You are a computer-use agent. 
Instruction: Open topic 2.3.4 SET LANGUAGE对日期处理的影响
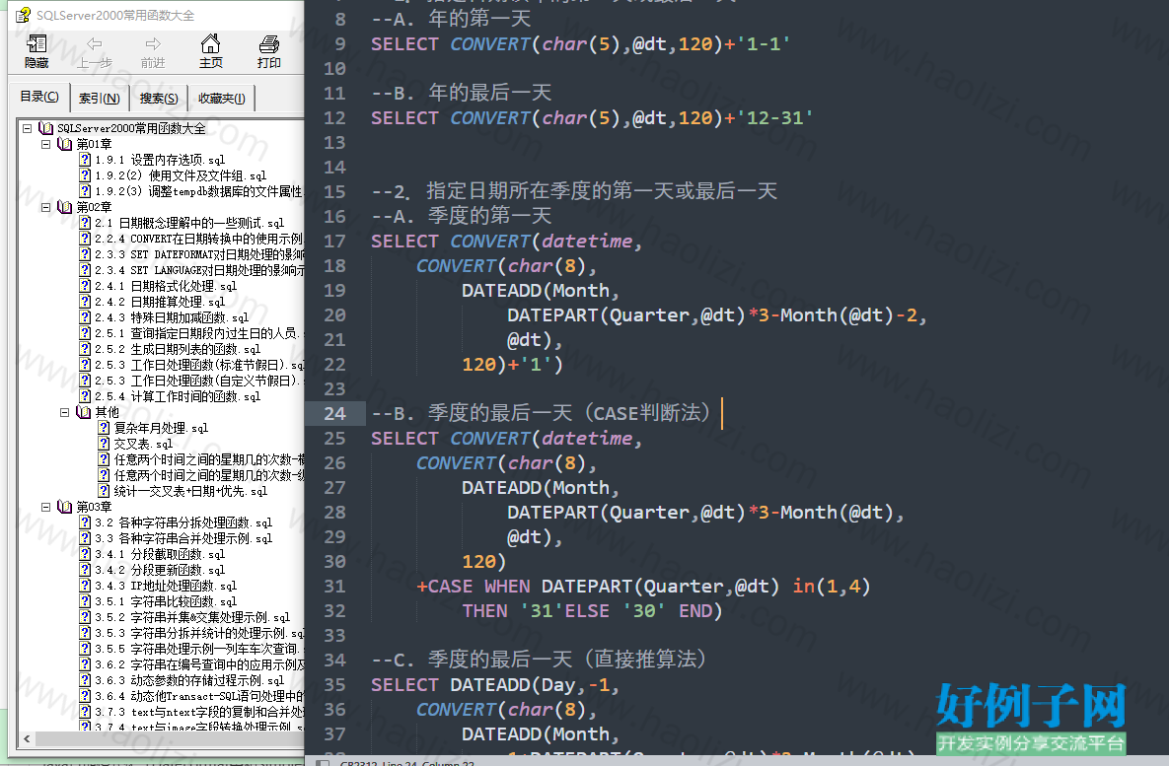tap(198, 270)
